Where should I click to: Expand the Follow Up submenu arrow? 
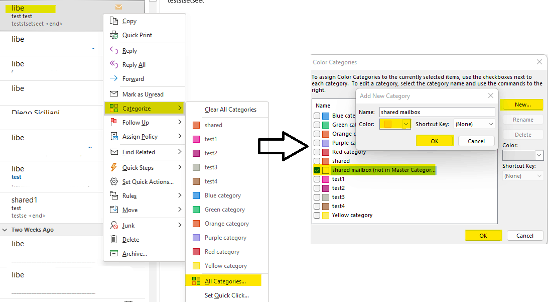[180, 122]
